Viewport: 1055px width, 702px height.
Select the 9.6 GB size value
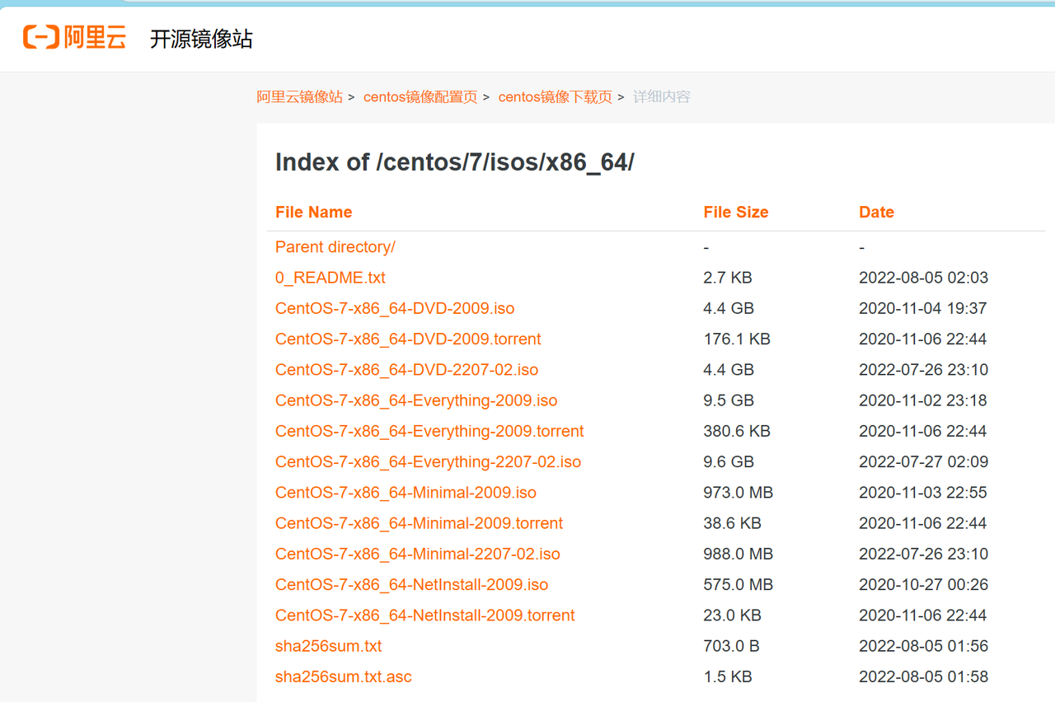click(729, 461)
